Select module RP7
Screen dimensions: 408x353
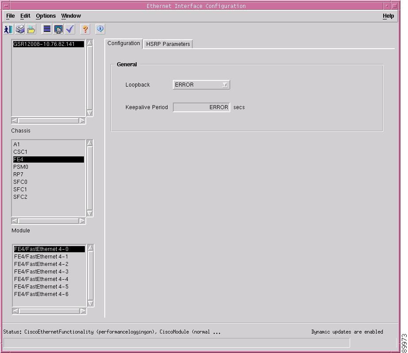click(x=48, y=175)
